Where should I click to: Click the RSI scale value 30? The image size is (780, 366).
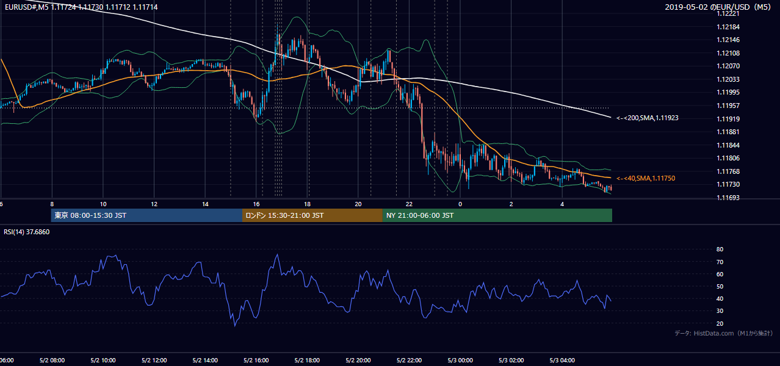[720, 311]
